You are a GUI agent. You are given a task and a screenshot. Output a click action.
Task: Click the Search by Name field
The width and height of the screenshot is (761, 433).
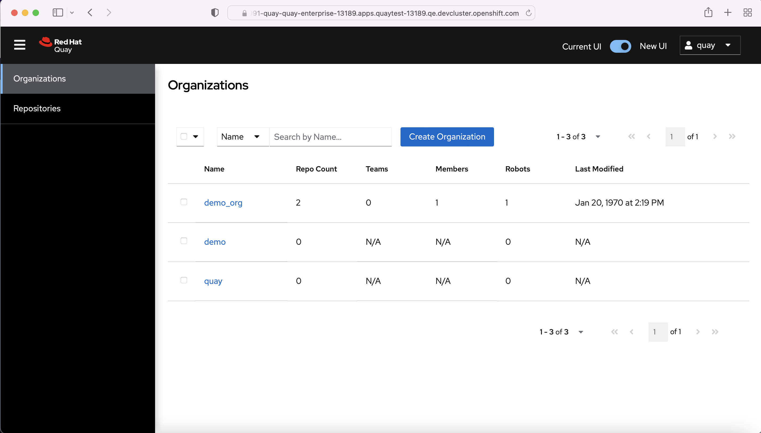tap(330, 137)
